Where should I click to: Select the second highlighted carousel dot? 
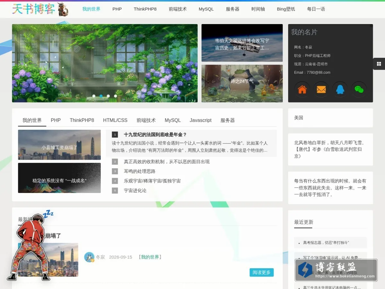pyautogui.click(x=101, y=96)
